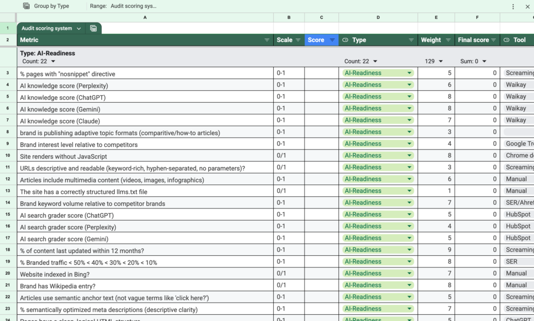The width and height of the screenshot is (534, 321).
Task: Open the Metric column filter icon
Action: [x=267, y=40]
